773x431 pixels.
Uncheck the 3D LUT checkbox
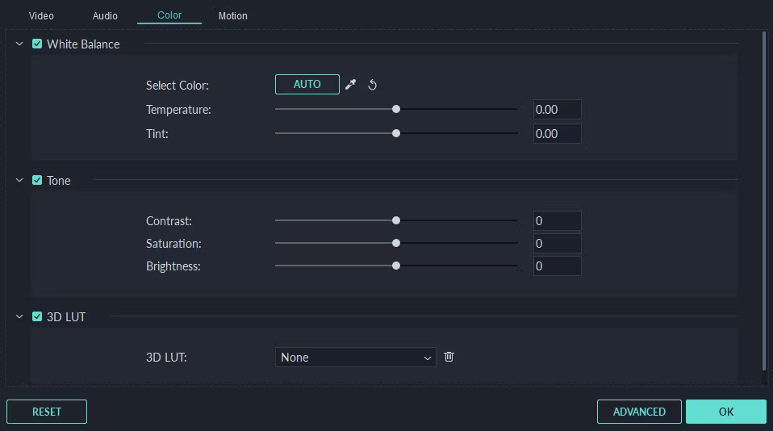tap(37, 317)
